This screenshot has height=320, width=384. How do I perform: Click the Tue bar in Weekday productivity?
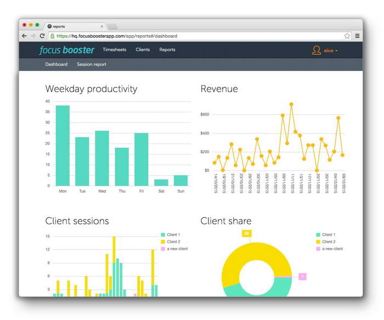pos(82,161)
